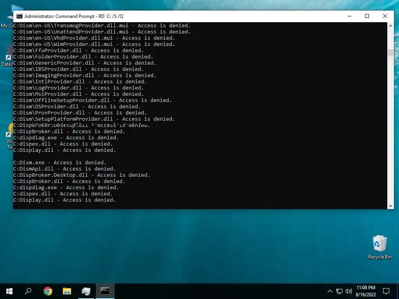
Task: Click line 'C:Dism\ProvProvider.dll'
Action: (x=80, y=113)
